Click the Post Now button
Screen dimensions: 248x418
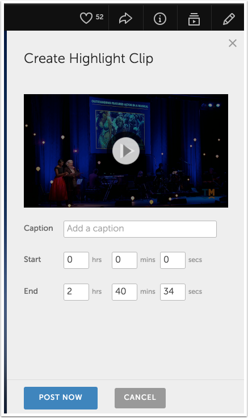click(61, 398)
